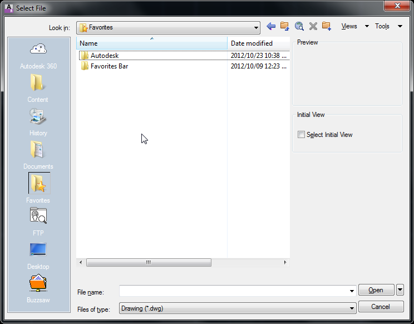Expand the File name dropdown arrow

pyautogui.click(x=352, y=291)
